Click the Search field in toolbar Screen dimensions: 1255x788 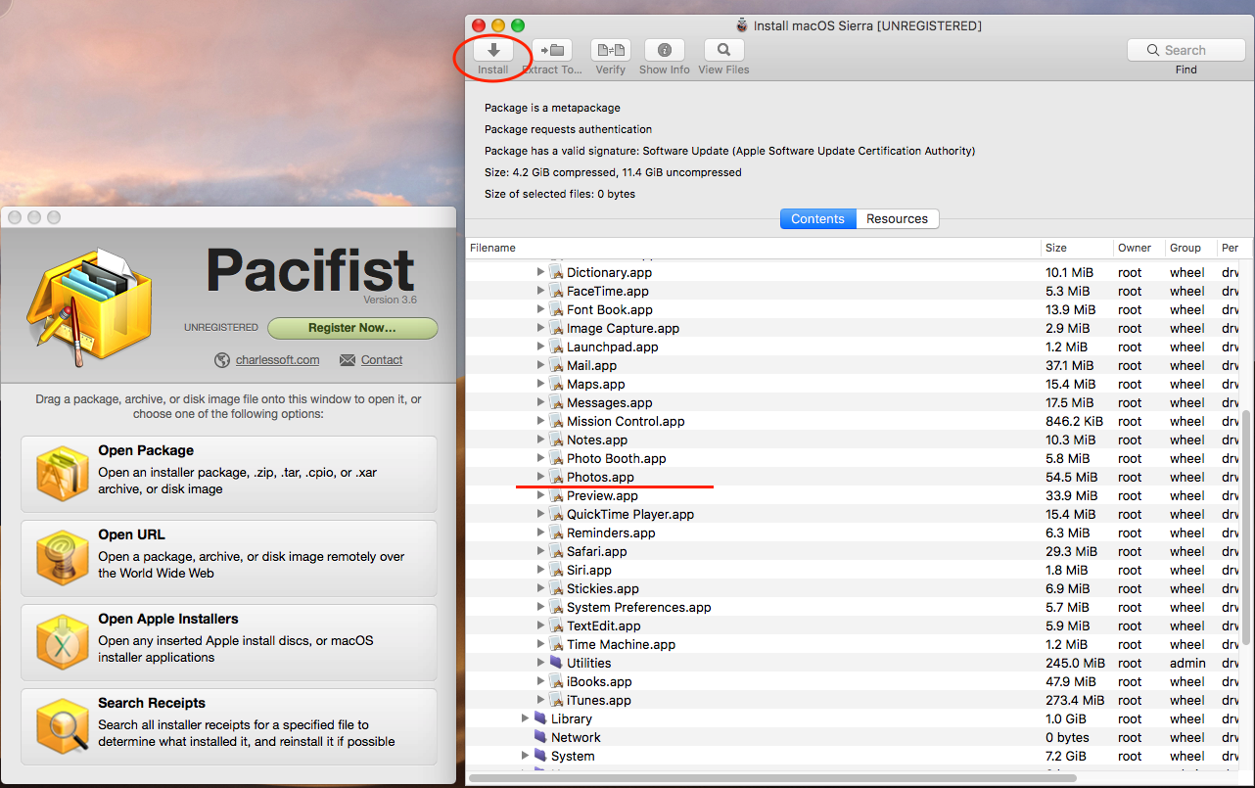[x=1185, y=50]
